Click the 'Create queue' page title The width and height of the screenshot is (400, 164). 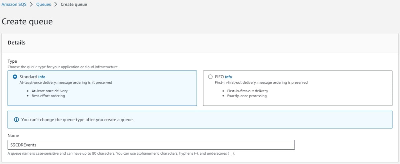[x=27, y=22]
